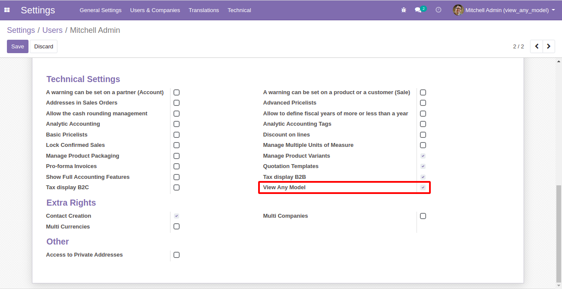This screenshot has height=289, width=562.
Task: Click the Save button
Action: [18, 46]
